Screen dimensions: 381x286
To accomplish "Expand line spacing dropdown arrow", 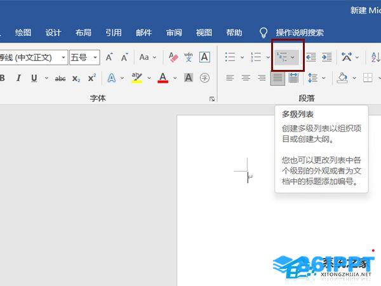I will [324, 78].
